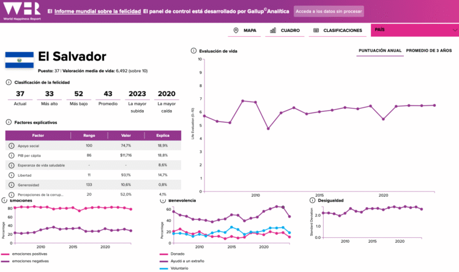459x272 pixels.
Task: Click Acceda a los datos sin procesar
Action: pos(329,12)
